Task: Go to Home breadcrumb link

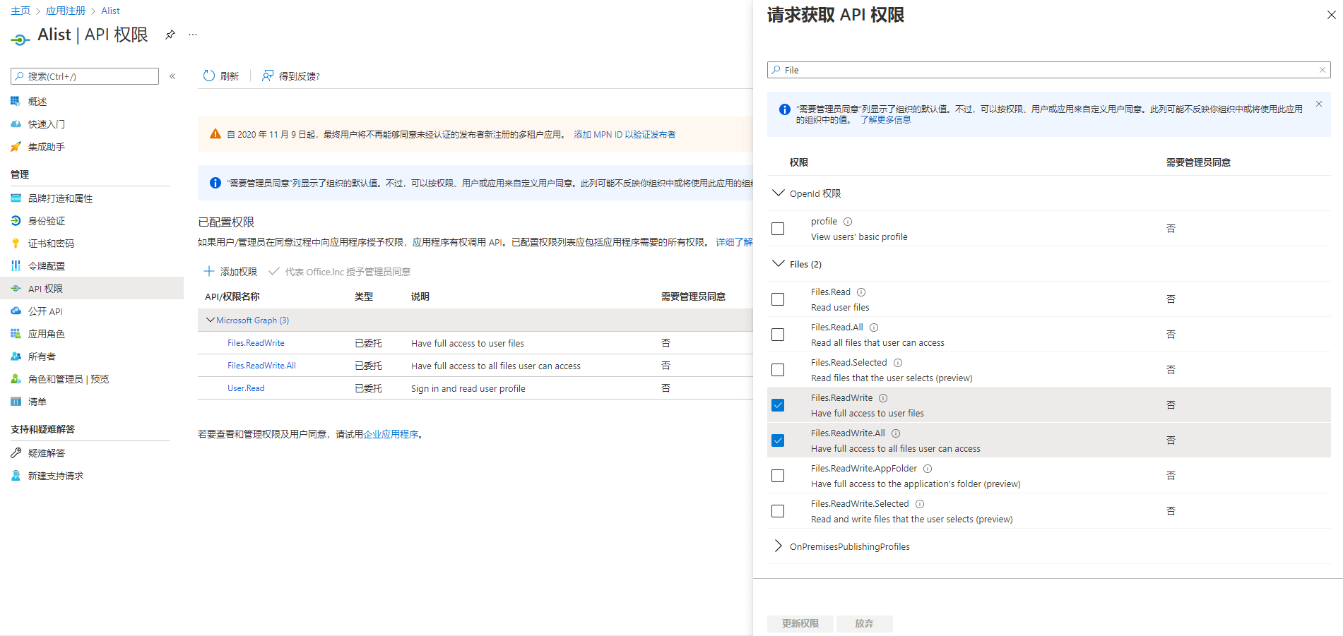Action: click(20, 11)
